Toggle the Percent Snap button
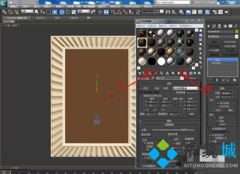The height and width of the screenshot is (174, 240). [x=125, y=12]
